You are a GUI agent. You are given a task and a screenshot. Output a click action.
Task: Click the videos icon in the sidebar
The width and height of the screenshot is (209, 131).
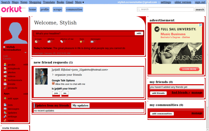pyautogui.click(x=5, y=76)
